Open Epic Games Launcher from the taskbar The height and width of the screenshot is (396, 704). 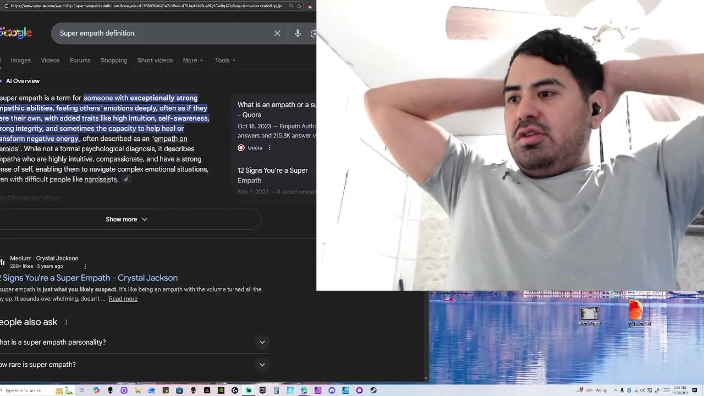pos(262,391)
